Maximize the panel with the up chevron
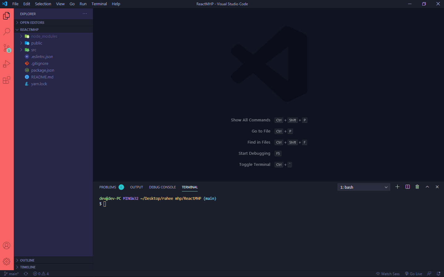This screenshot has width=444, height=277. tap(427, 187)
